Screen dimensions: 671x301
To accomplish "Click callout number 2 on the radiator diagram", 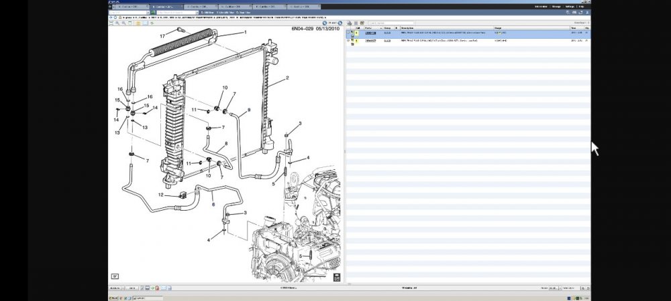I will pos(287,78).
